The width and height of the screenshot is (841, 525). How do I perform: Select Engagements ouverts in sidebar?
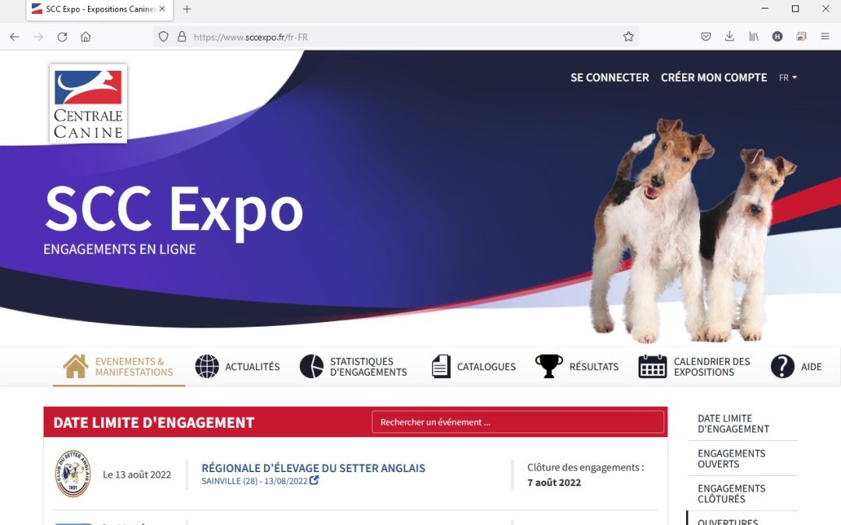731,459
